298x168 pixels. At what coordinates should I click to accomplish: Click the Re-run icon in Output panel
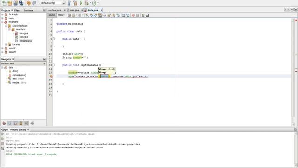tap(2, 134)
